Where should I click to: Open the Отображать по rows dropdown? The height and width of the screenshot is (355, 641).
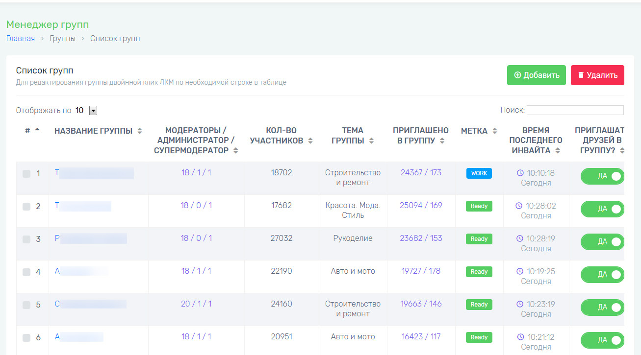(93, 111)
